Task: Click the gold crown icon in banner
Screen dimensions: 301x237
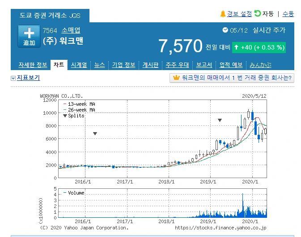Action: (x=176, y=78)
